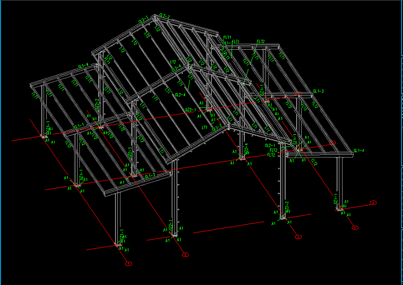Select the base plate above axis bubble 1
The width and height of the screenshot is (403, 285).
119,245
